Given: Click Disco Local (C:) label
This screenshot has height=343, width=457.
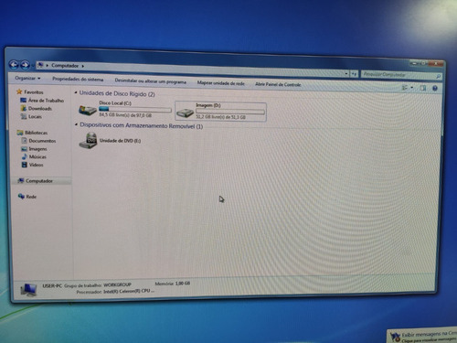Looking at the screenshot, I should point(115,103).
